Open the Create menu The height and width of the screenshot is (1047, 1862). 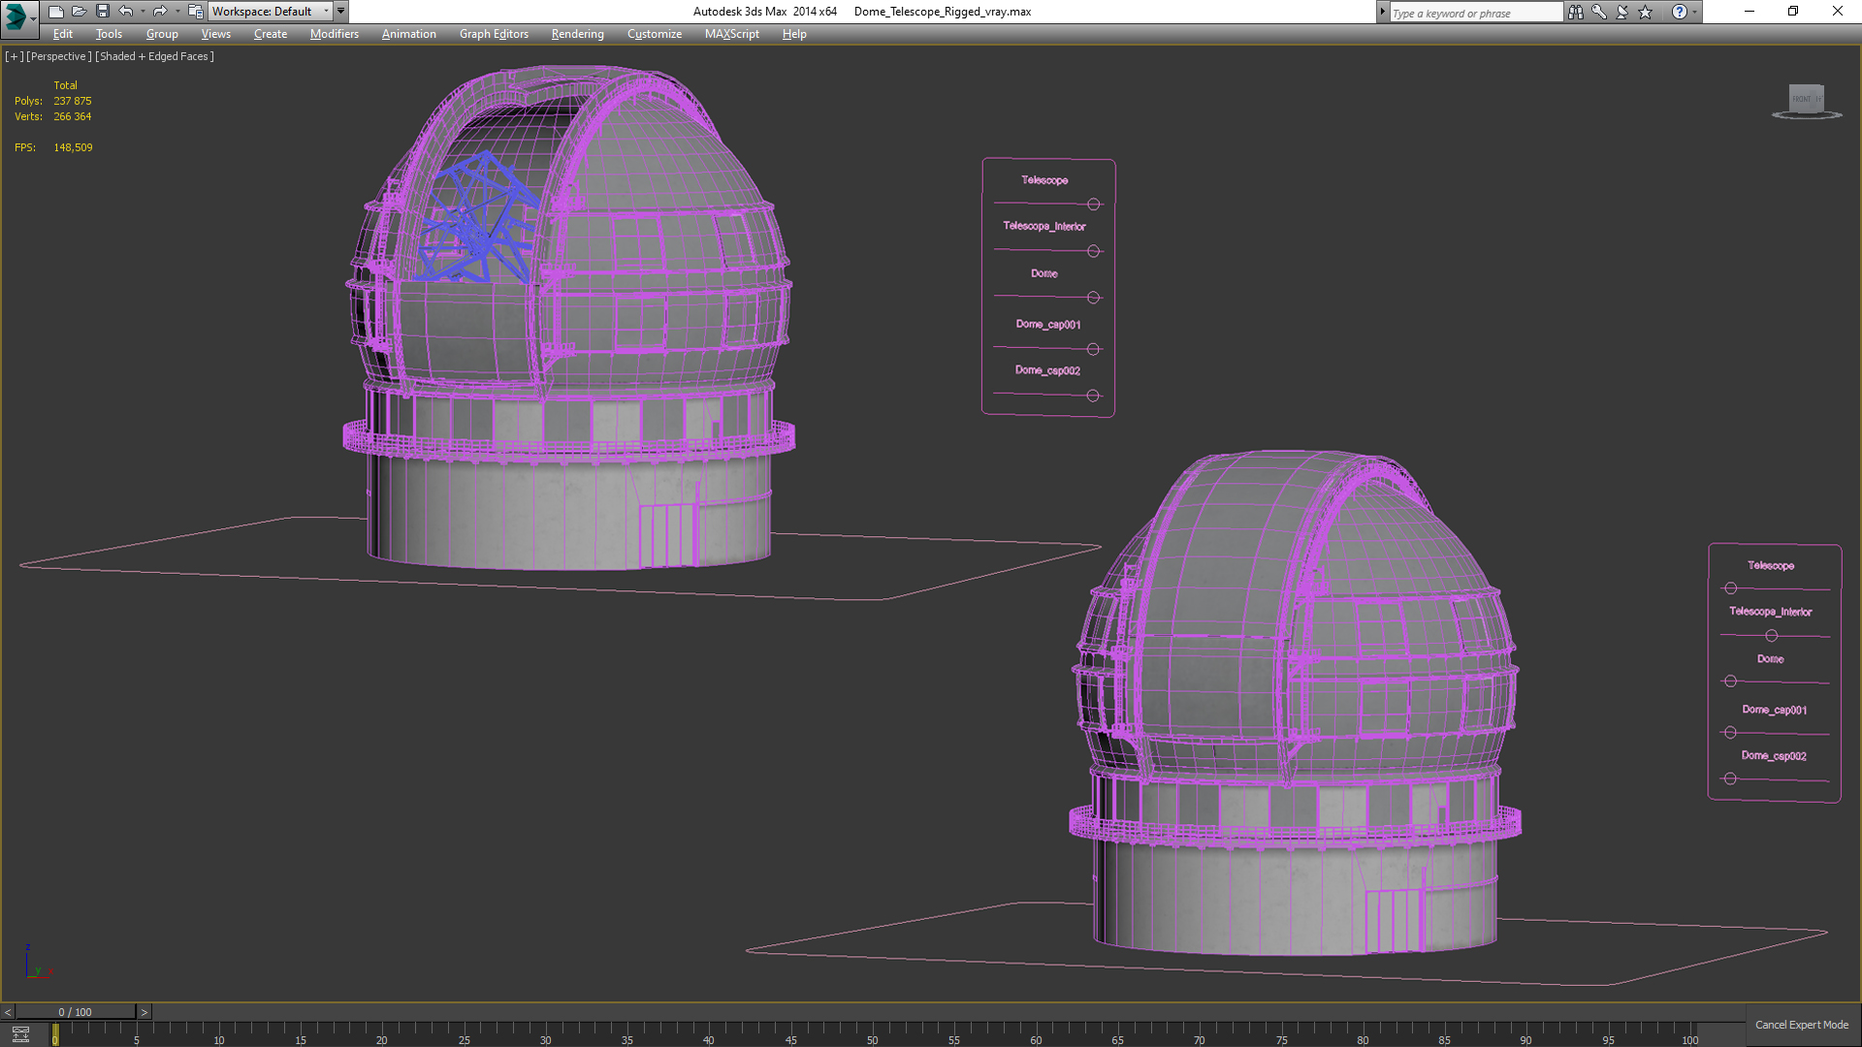click(x=271, y=34)
